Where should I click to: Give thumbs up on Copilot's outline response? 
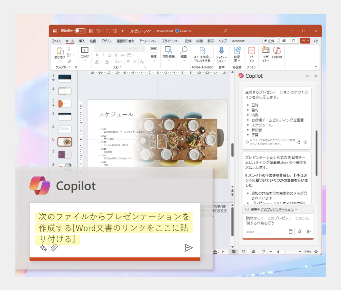pos(298,142)
